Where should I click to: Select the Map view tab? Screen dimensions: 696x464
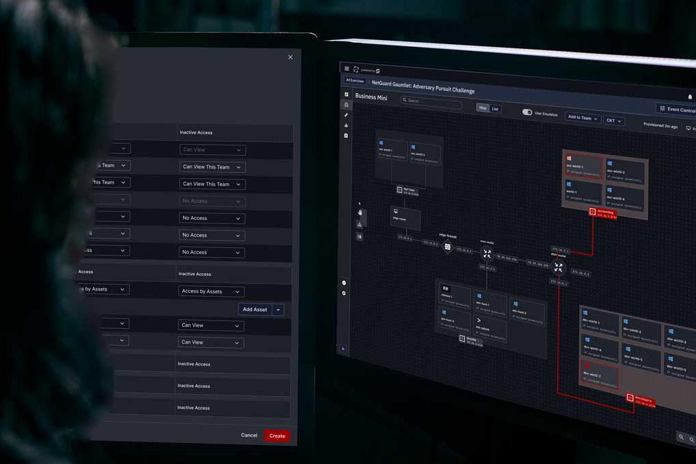coord(484,107)
